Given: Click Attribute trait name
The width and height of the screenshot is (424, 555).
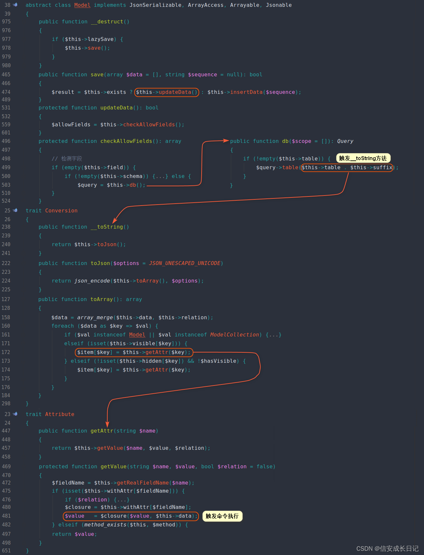Looking at the screenshot, I should click(x=60, y=414).
